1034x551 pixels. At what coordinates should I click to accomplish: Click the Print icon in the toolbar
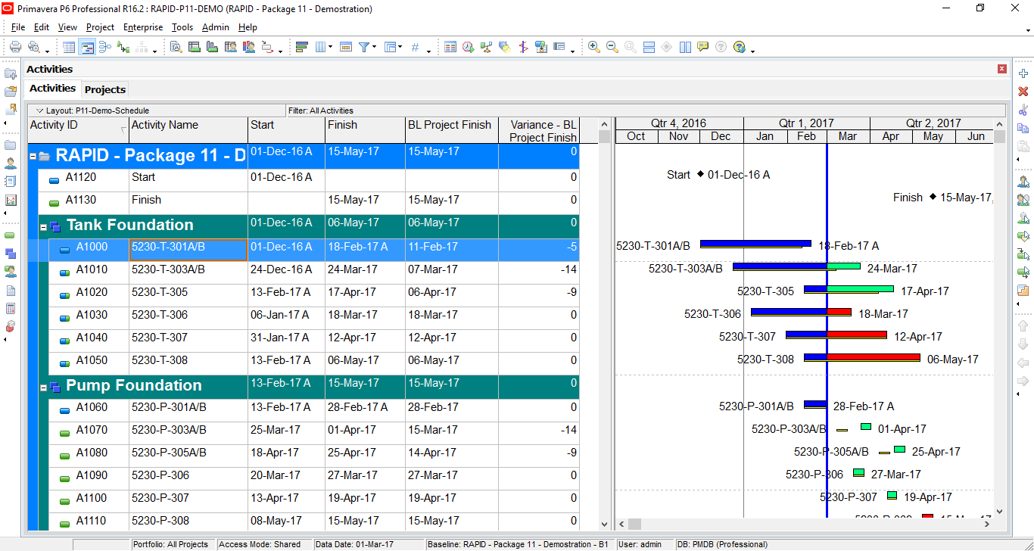click(x=15, y=47)
